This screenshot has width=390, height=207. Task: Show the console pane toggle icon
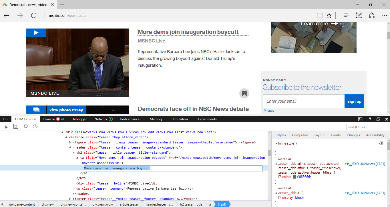coord(360,119)
